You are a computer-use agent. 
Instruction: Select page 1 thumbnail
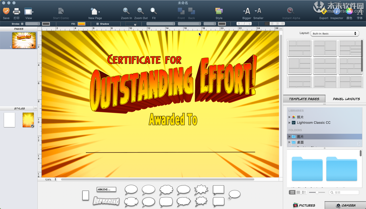click(x=24, y=40)
